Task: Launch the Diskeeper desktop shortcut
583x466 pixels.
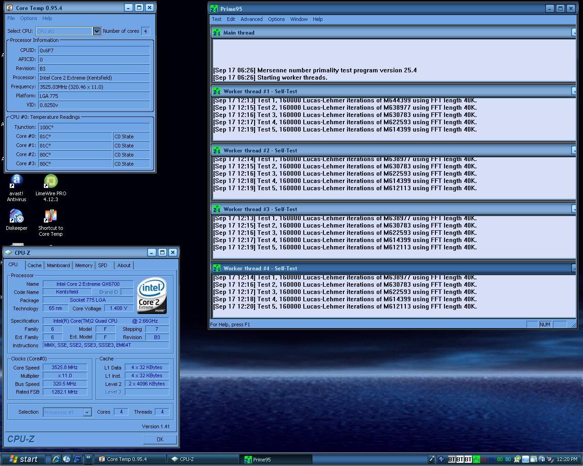Action: (x=16, y=220)
